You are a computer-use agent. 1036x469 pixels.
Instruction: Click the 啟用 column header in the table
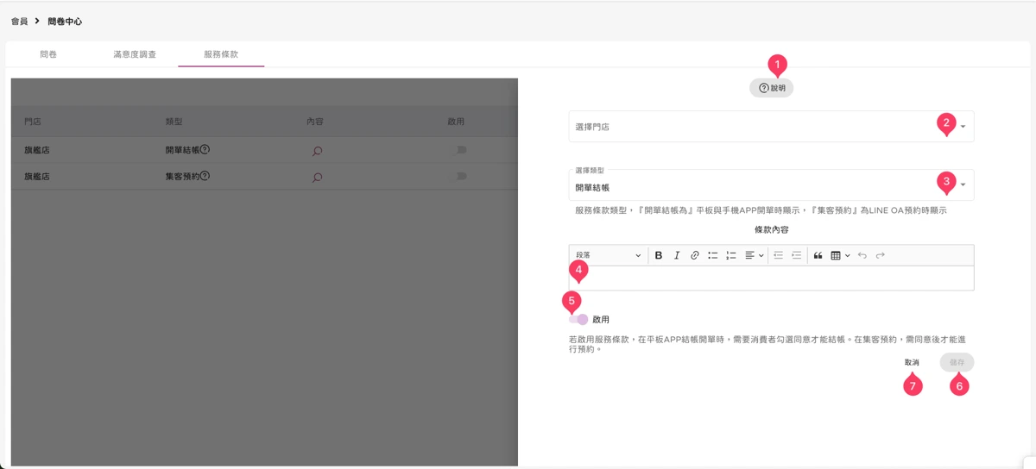pos(457,122)
